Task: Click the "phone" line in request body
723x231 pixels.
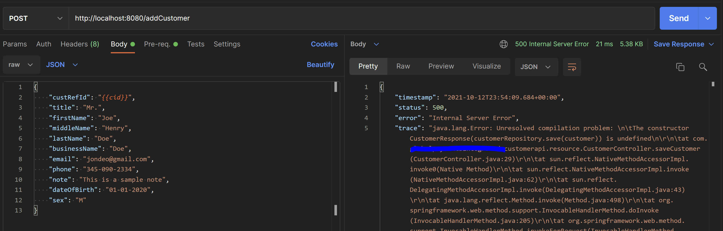Action: pyautogui.click(x=94, y=169)
